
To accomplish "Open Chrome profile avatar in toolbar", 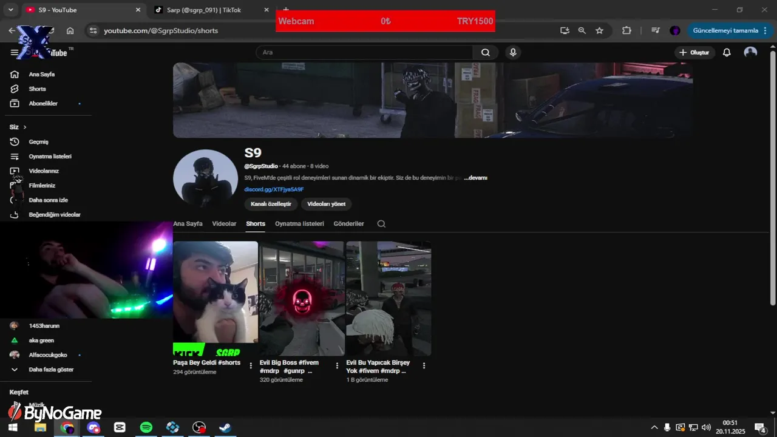I will click(x=674, y=30).
